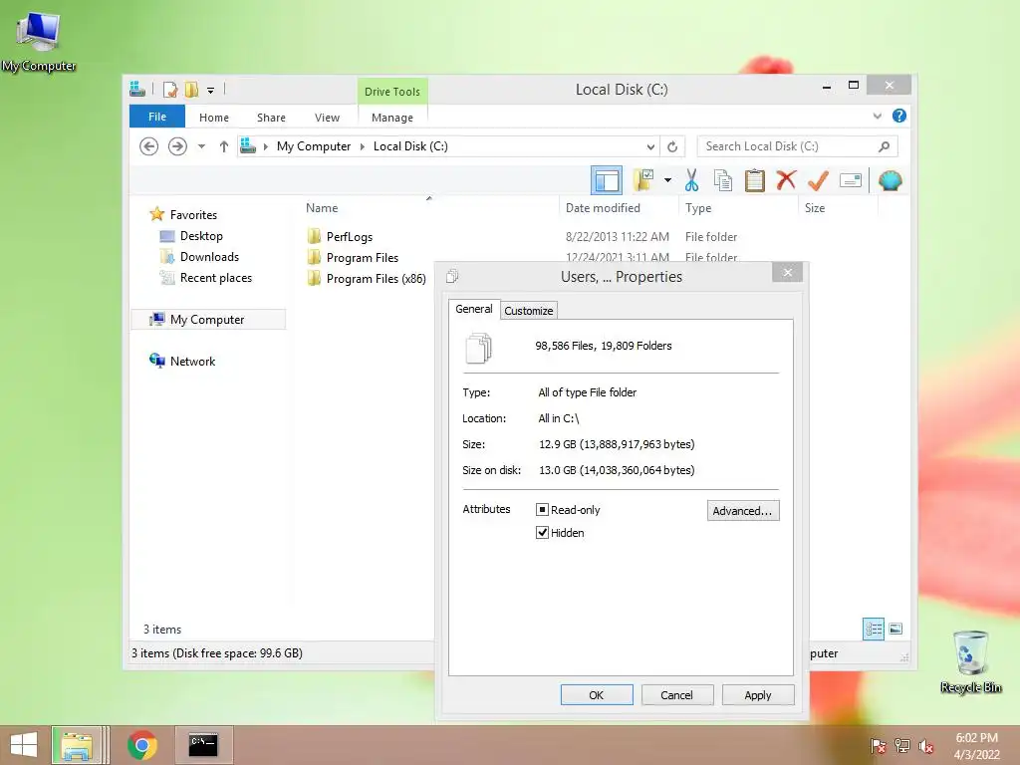Uncheck the Hidden checkbox

542,532
